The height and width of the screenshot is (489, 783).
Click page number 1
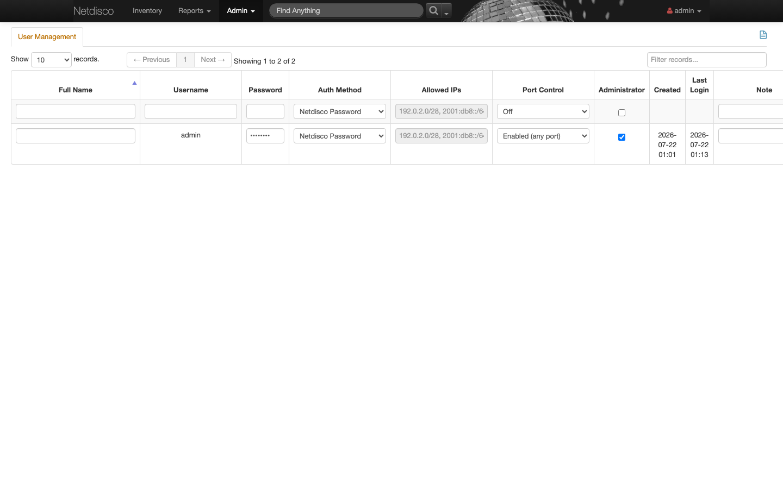pyautogui.click(x=185, y=60)
